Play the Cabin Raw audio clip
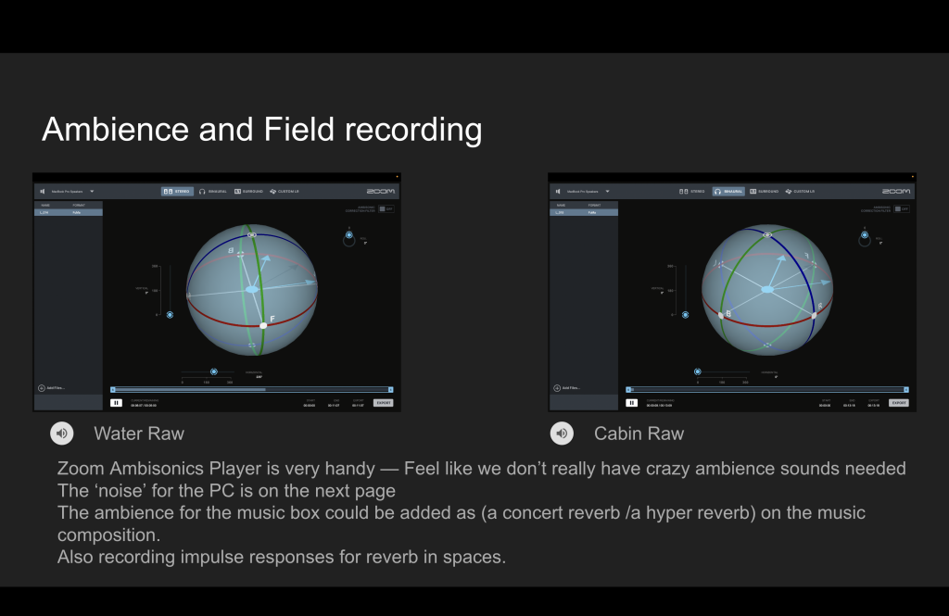The height and width of the screenshot is (616, 949). [x=562, y=434]
